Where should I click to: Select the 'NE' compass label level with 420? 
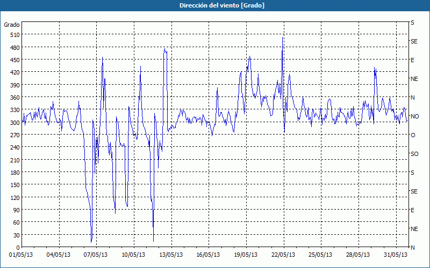[414, 79]
